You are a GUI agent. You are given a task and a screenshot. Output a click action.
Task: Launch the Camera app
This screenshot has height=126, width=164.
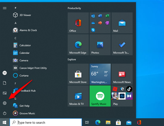click(x=20, y=60)
